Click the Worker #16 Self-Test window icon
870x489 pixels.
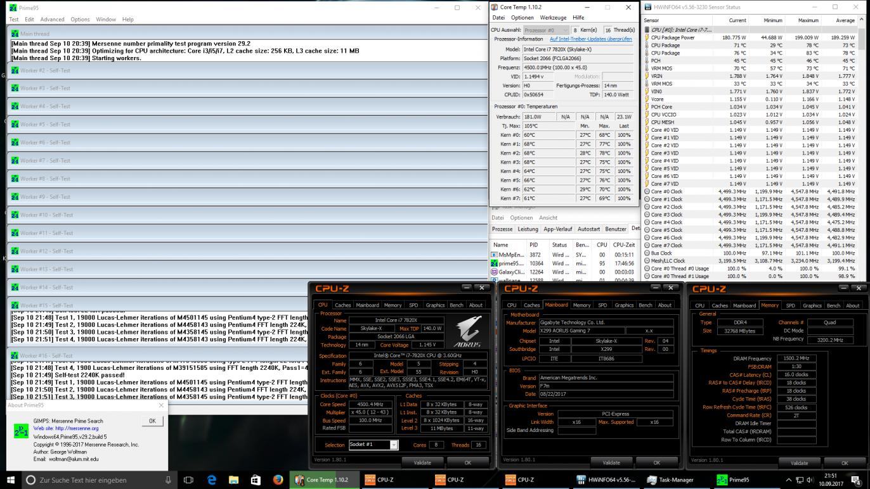[x=15, y=355]
